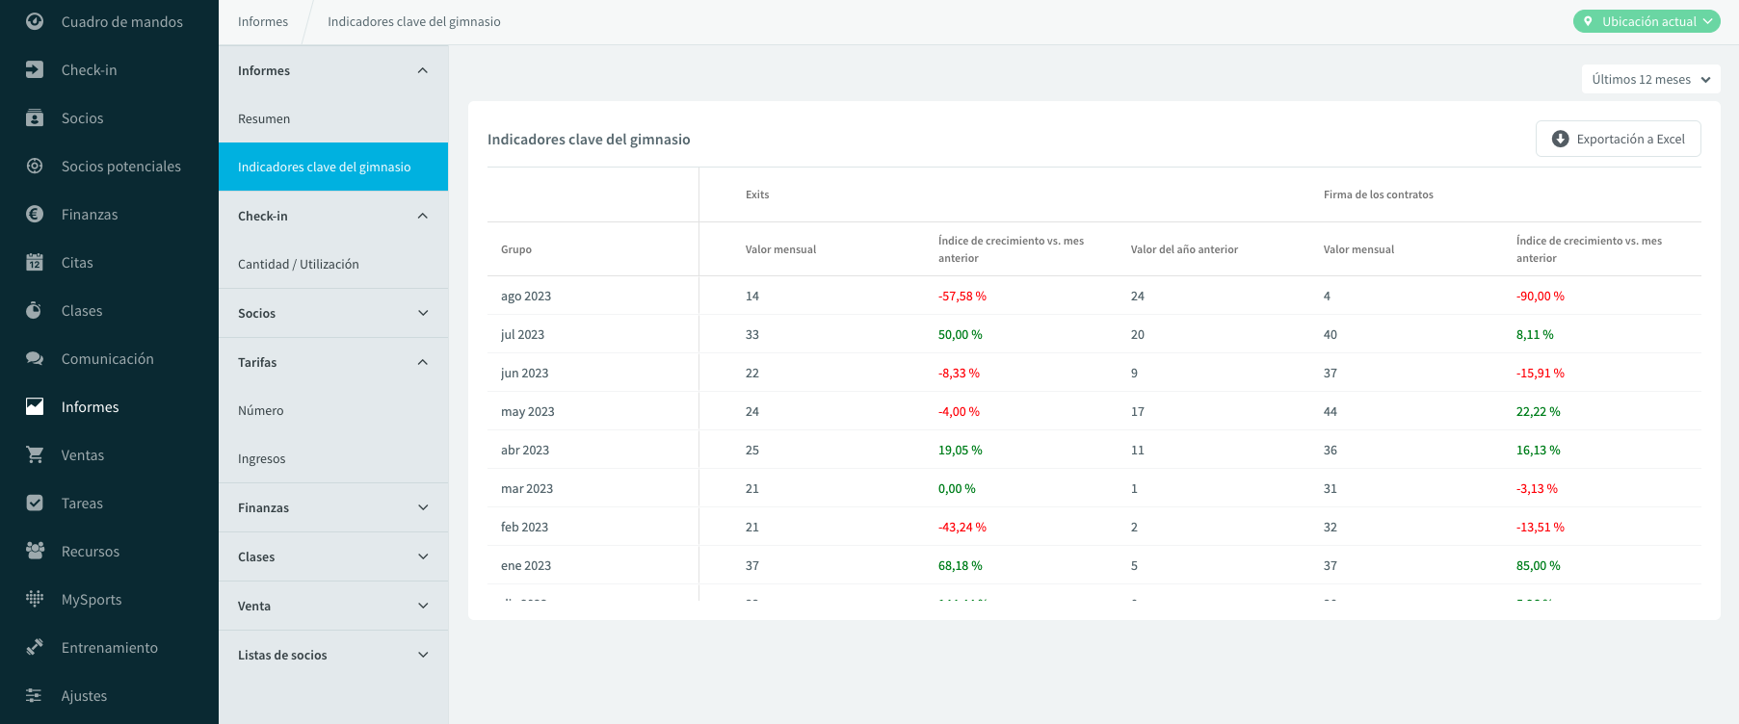Select the ago 2023 row label
Viewport: 1739px width, 724px height.
click(526, 296)
